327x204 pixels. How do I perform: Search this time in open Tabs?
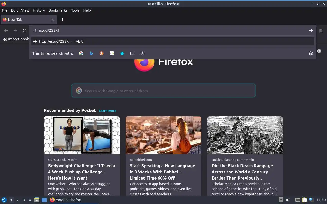132,53
